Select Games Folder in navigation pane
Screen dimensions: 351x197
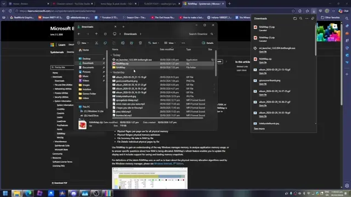pyautogui.click(x=89, y=94)
